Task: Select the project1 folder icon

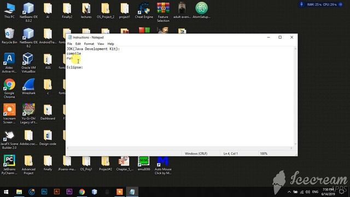Action: (x=125, y=10)
